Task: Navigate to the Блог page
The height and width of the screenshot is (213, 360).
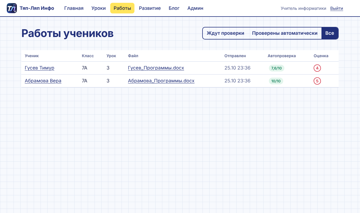Action: point(174,8)
